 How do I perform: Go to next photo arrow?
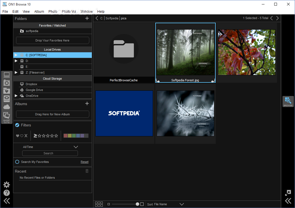pos(277,18)
